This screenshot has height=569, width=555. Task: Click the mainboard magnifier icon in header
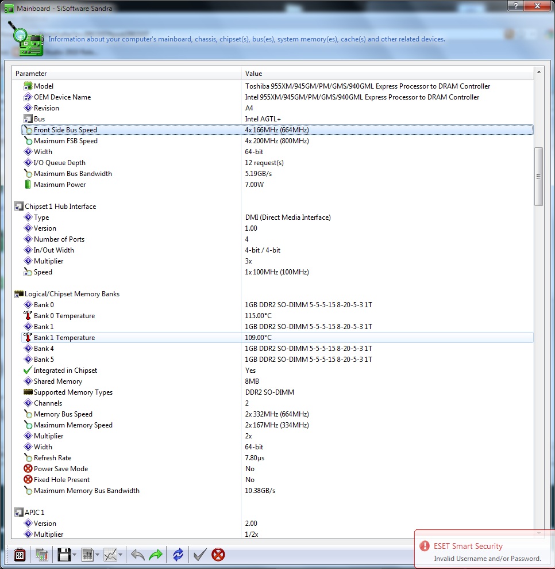[25, 39]
